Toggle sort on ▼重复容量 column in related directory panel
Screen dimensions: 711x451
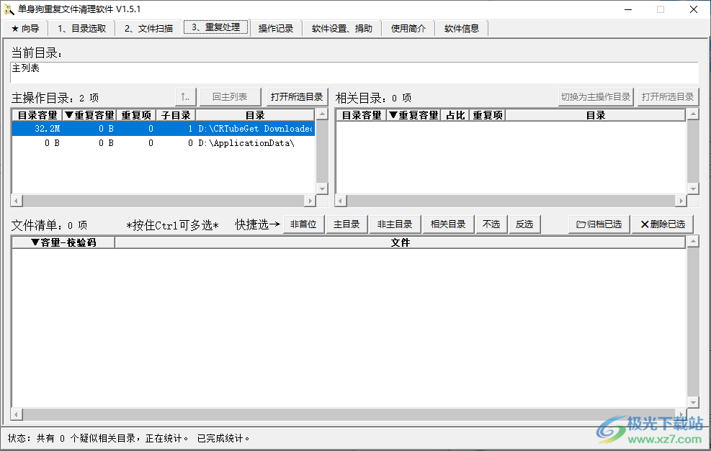click(413, 114)
